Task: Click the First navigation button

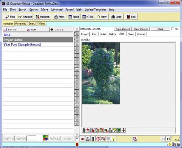Action: coord(9,138)
